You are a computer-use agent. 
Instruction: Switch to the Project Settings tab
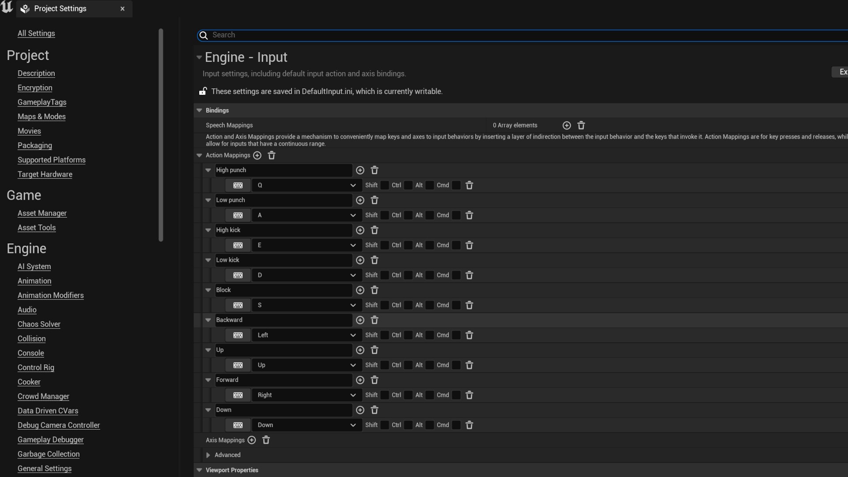click(x=61, y=8)
